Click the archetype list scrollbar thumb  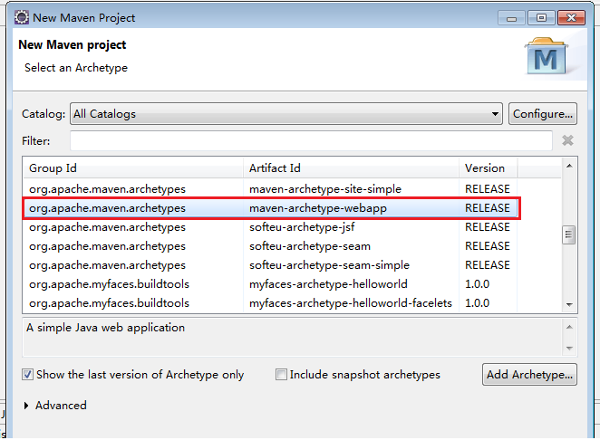point(569,234)
